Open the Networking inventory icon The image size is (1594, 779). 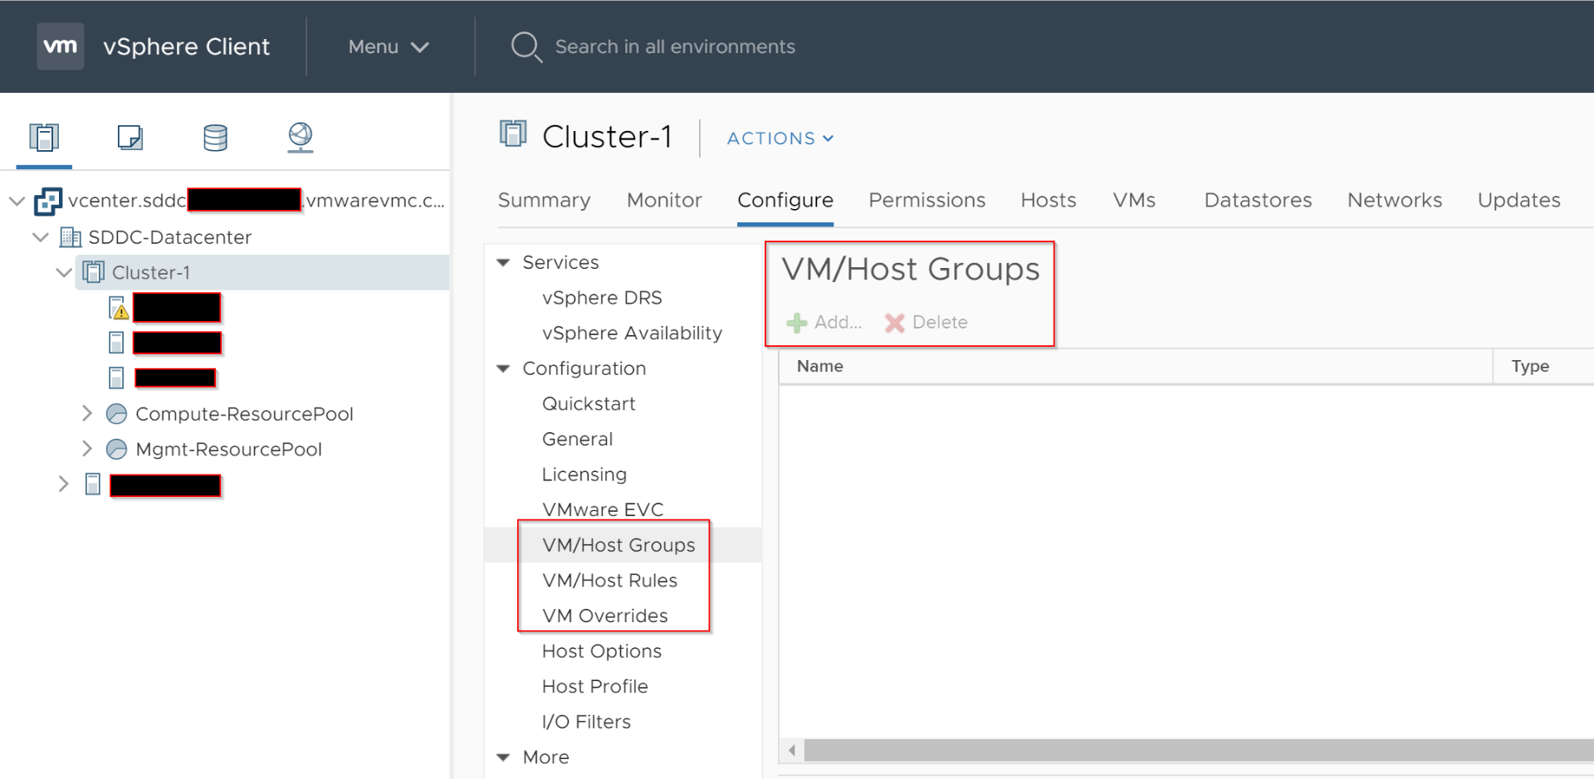click(300, 137)
